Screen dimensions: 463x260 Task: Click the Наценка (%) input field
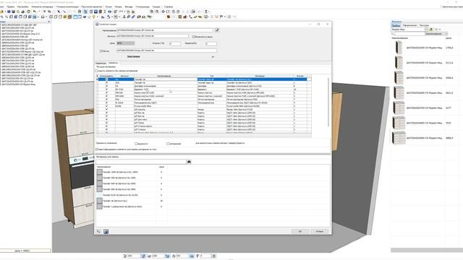pos(211,43)
